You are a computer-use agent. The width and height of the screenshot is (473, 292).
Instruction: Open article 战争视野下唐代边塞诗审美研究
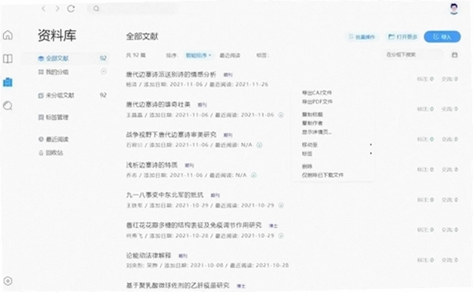point(171,134)
